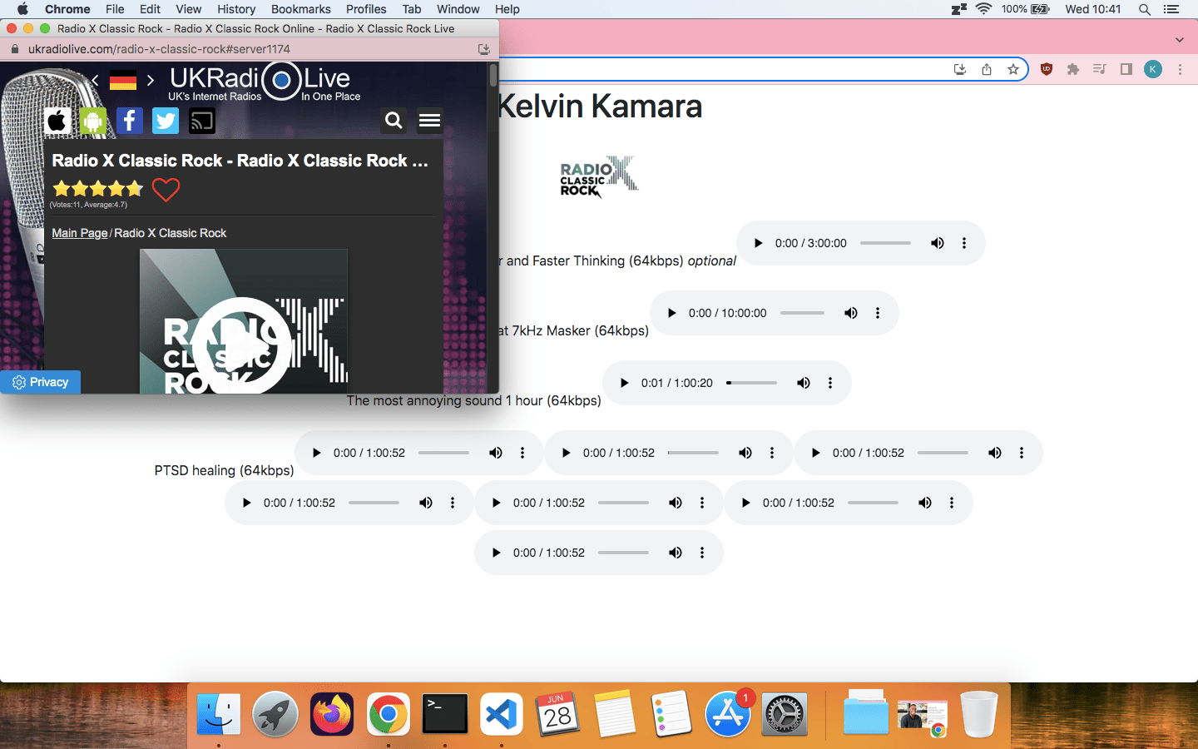Open the History menu
This screenshot has width=1198, height=749.
pyautogui.click(x=236, y=9)
